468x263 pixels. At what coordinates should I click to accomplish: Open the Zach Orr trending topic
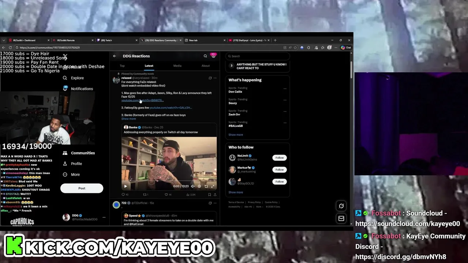coord(234,114)
